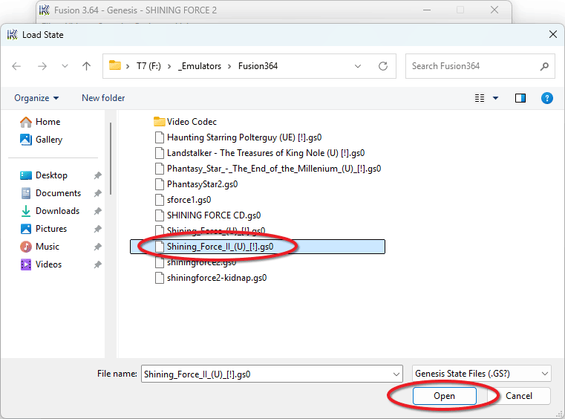565x419 pixels.
Task: Click the Load State dialog app icon
Action: tap(13, 35)
